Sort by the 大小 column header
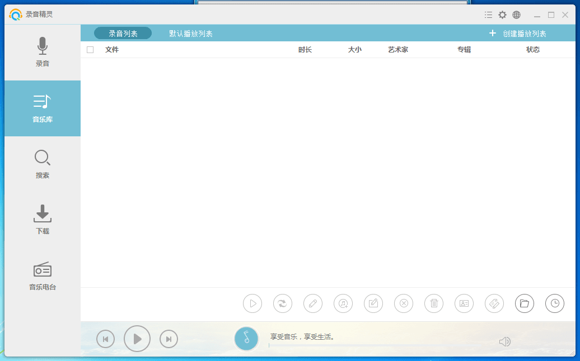 tap(355, 50)
